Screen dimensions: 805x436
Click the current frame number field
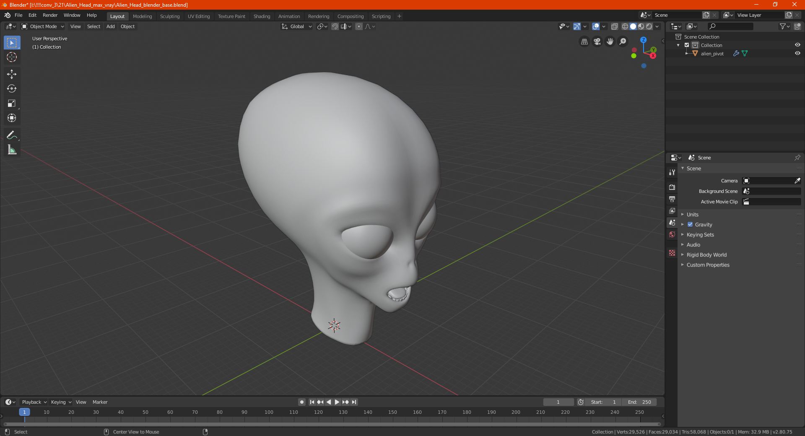click(x=558, y=402)
